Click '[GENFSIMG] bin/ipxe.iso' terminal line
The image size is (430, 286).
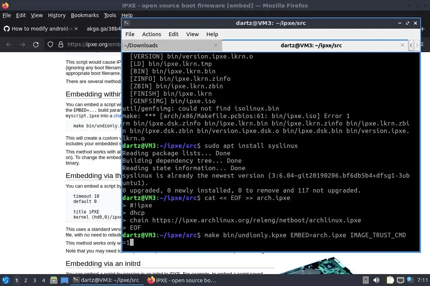point(172,101)
